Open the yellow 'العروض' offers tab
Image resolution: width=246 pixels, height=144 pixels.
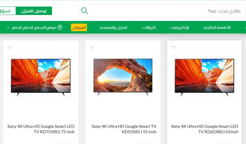[x=79, y=27]
